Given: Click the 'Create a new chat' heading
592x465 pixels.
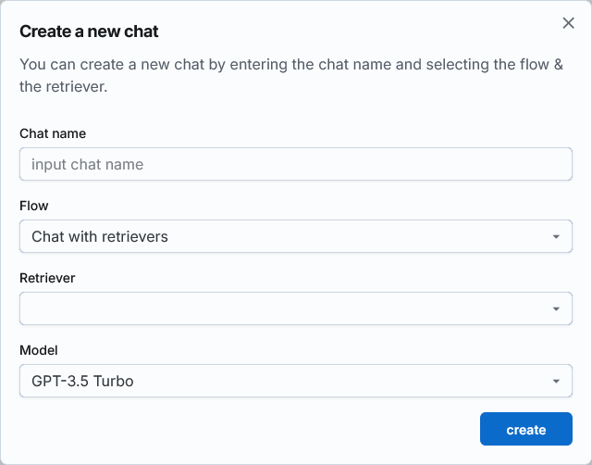Looking at the screenshot, I should click(89, 31).
